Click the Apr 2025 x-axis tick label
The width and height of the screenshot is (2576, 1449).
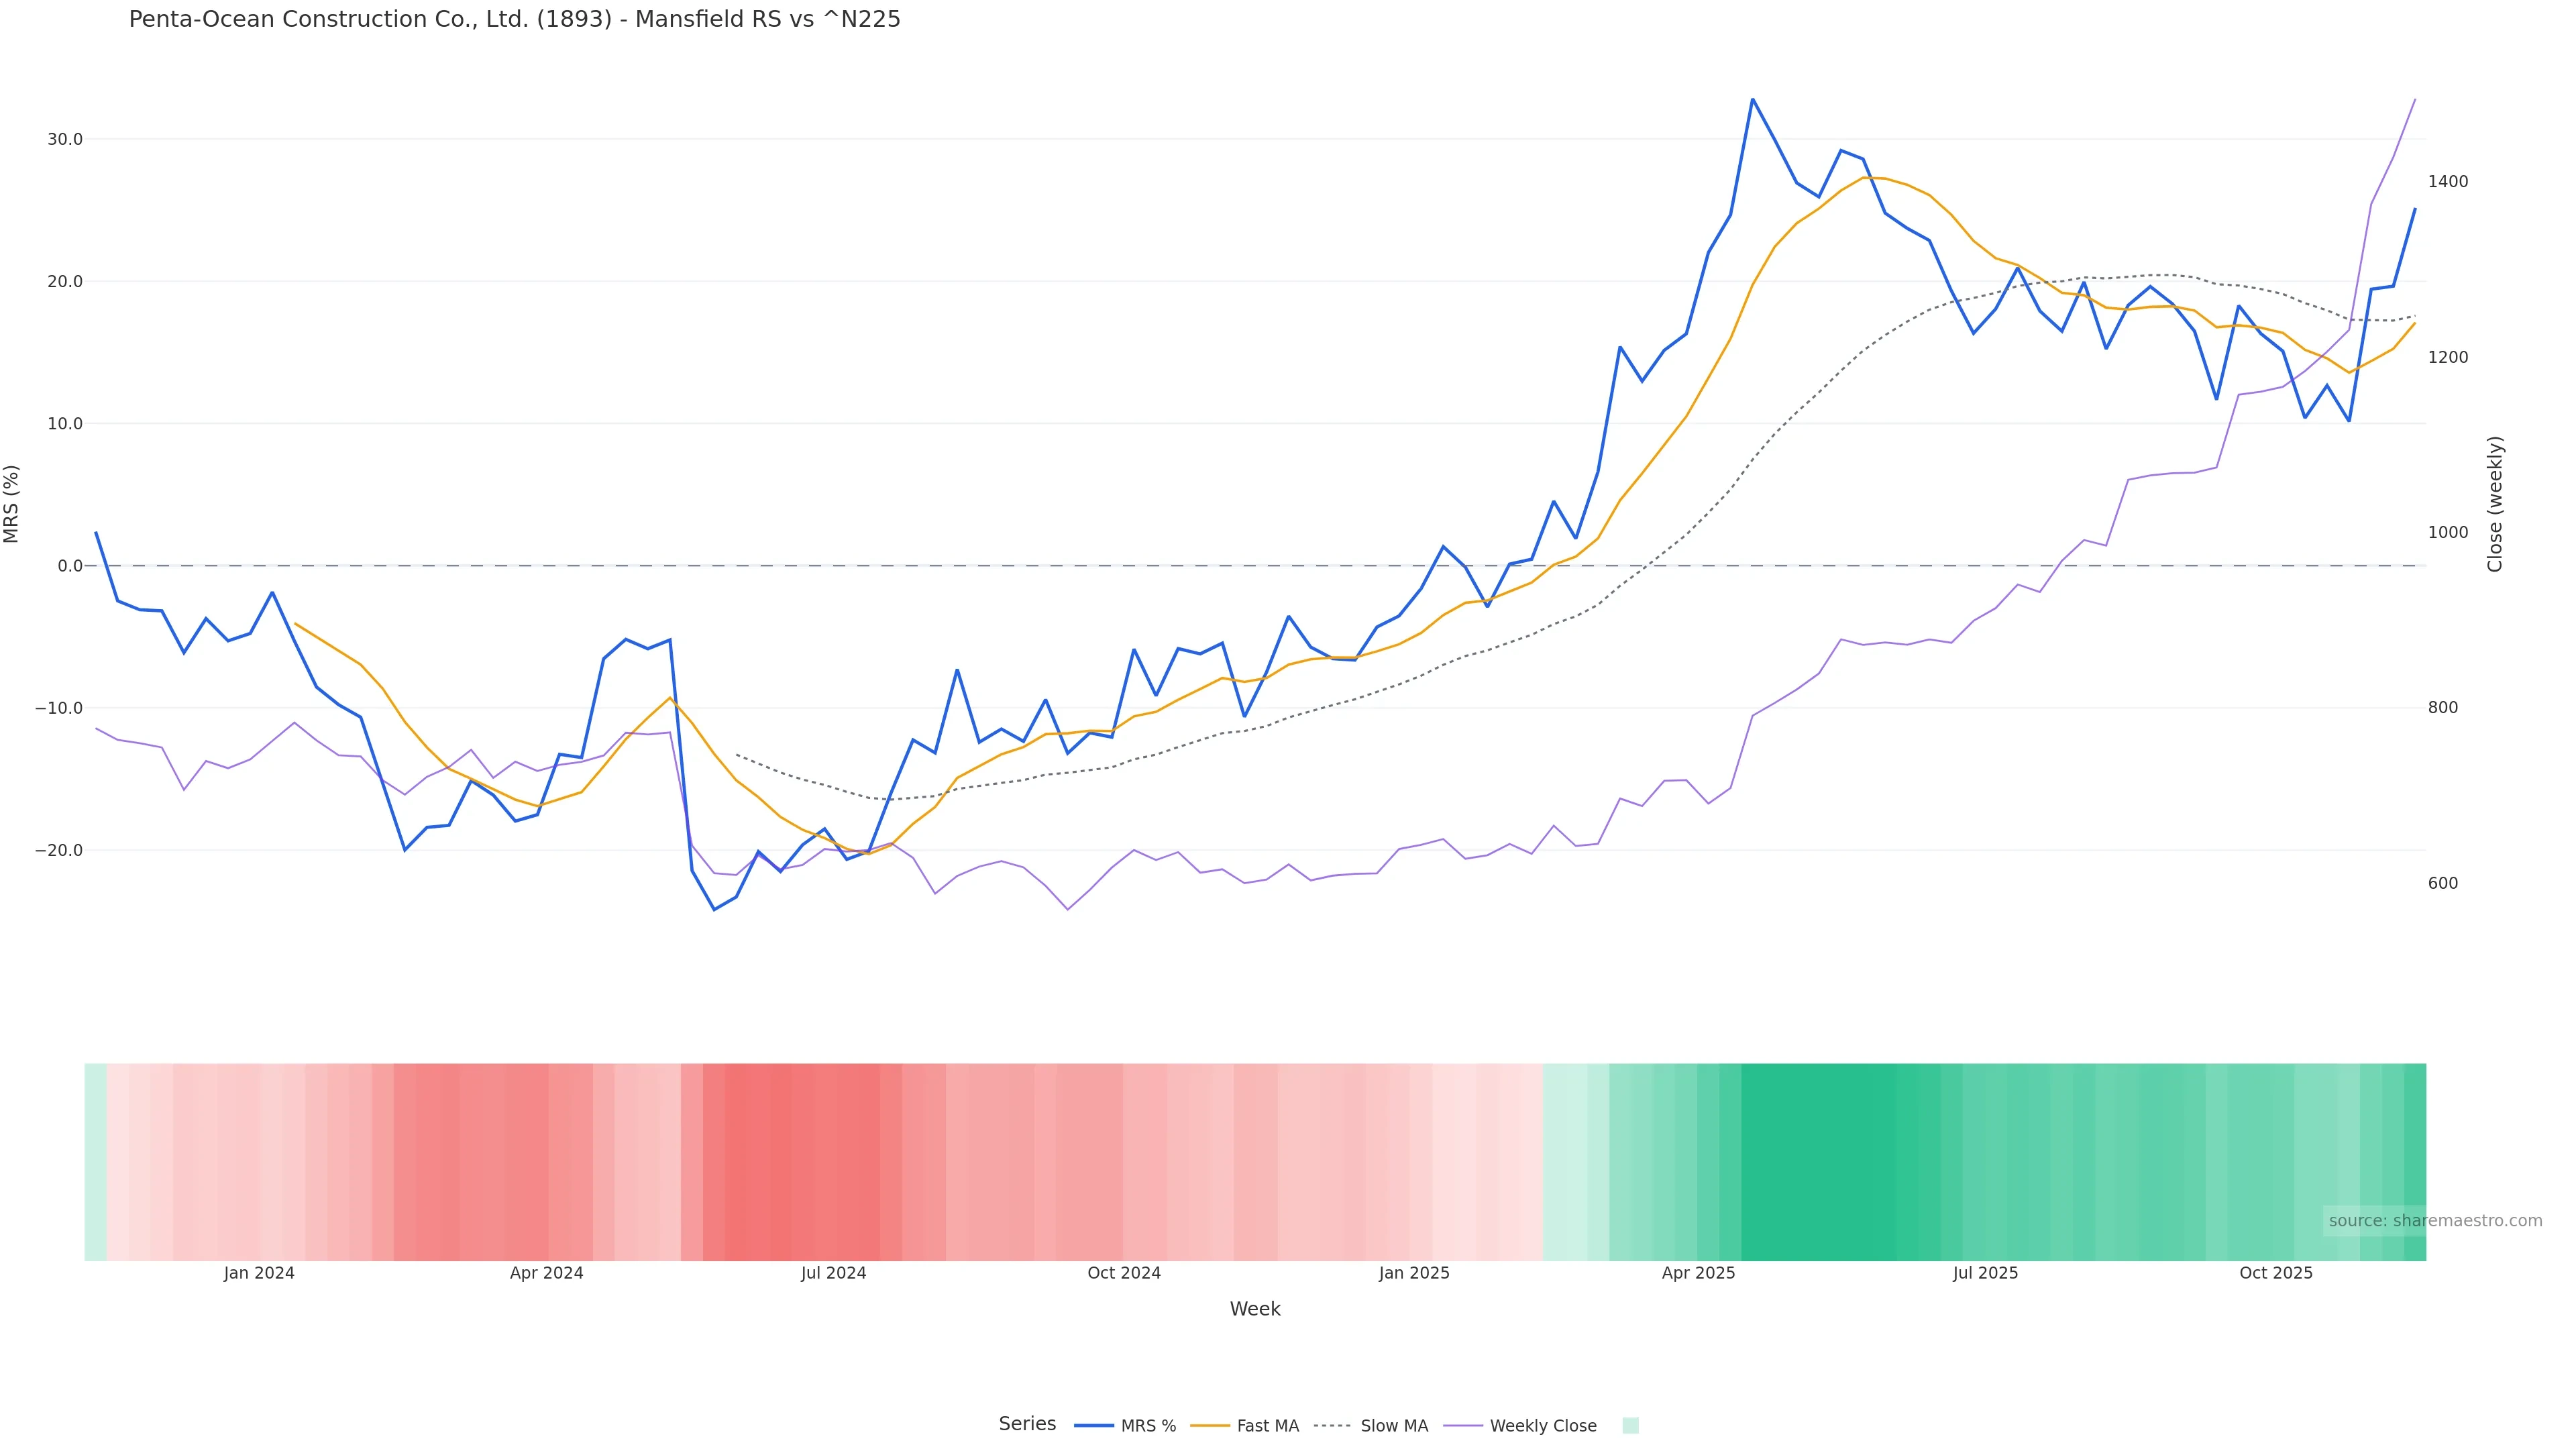pos(1698,1273)
